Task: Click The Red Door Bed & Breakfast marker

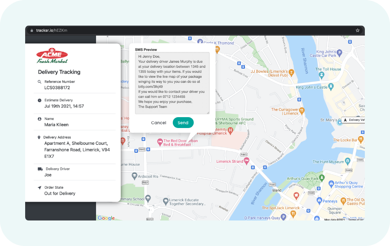Action: pyautogui.click(x=160, y=142)
